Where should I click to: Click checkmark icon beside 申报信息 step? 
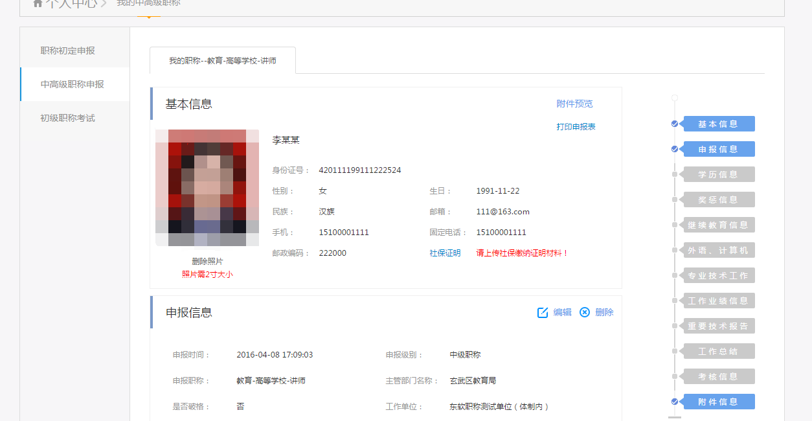point(675,149)
